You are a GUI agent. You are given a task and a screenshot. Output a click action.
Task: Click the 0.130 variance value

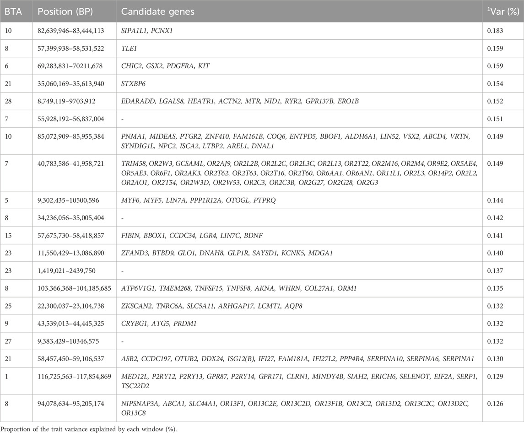click(x=495, y=359)
